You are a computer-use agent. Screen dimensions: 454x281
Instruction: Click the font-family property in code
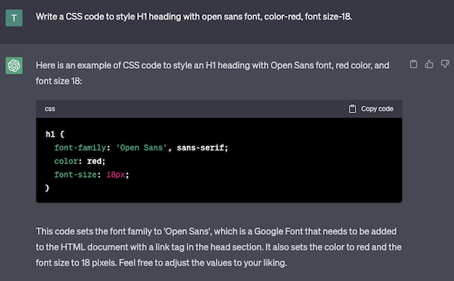[80, 148]
